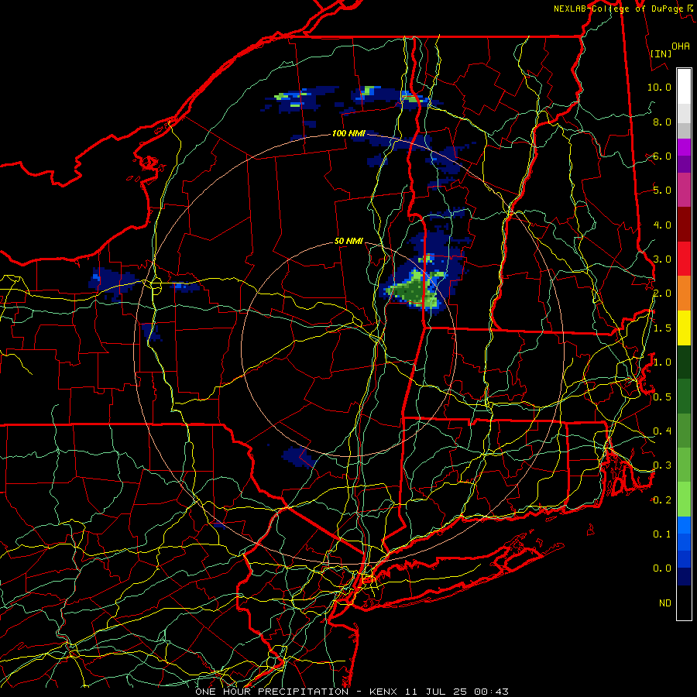Click the 0.0 legend value

pyautogui.click(x=662, y=568)
